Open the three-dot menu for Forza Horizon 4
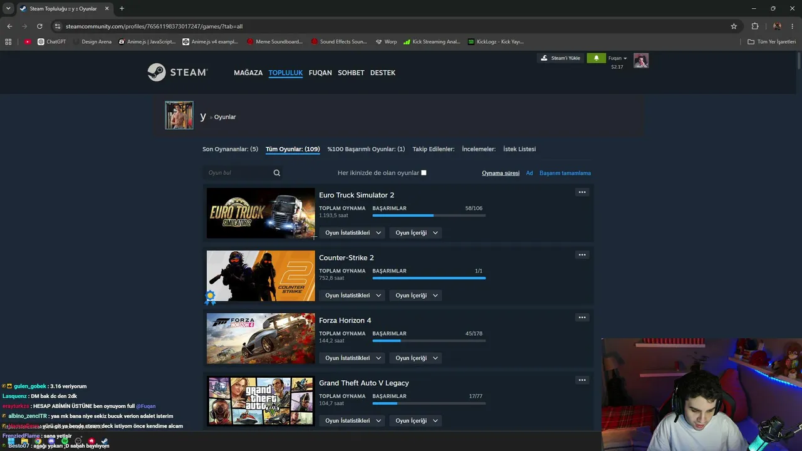The width and height of the screenshot is (802, 451). [x=582, y=318]
